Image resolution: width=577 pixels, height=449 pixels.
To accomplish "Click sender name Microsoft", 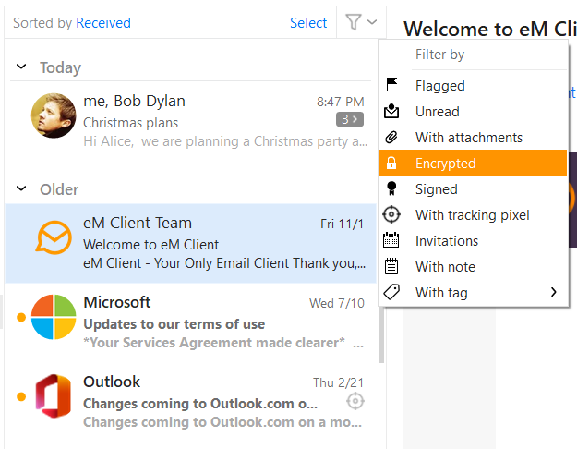I will tap(117, 302).
